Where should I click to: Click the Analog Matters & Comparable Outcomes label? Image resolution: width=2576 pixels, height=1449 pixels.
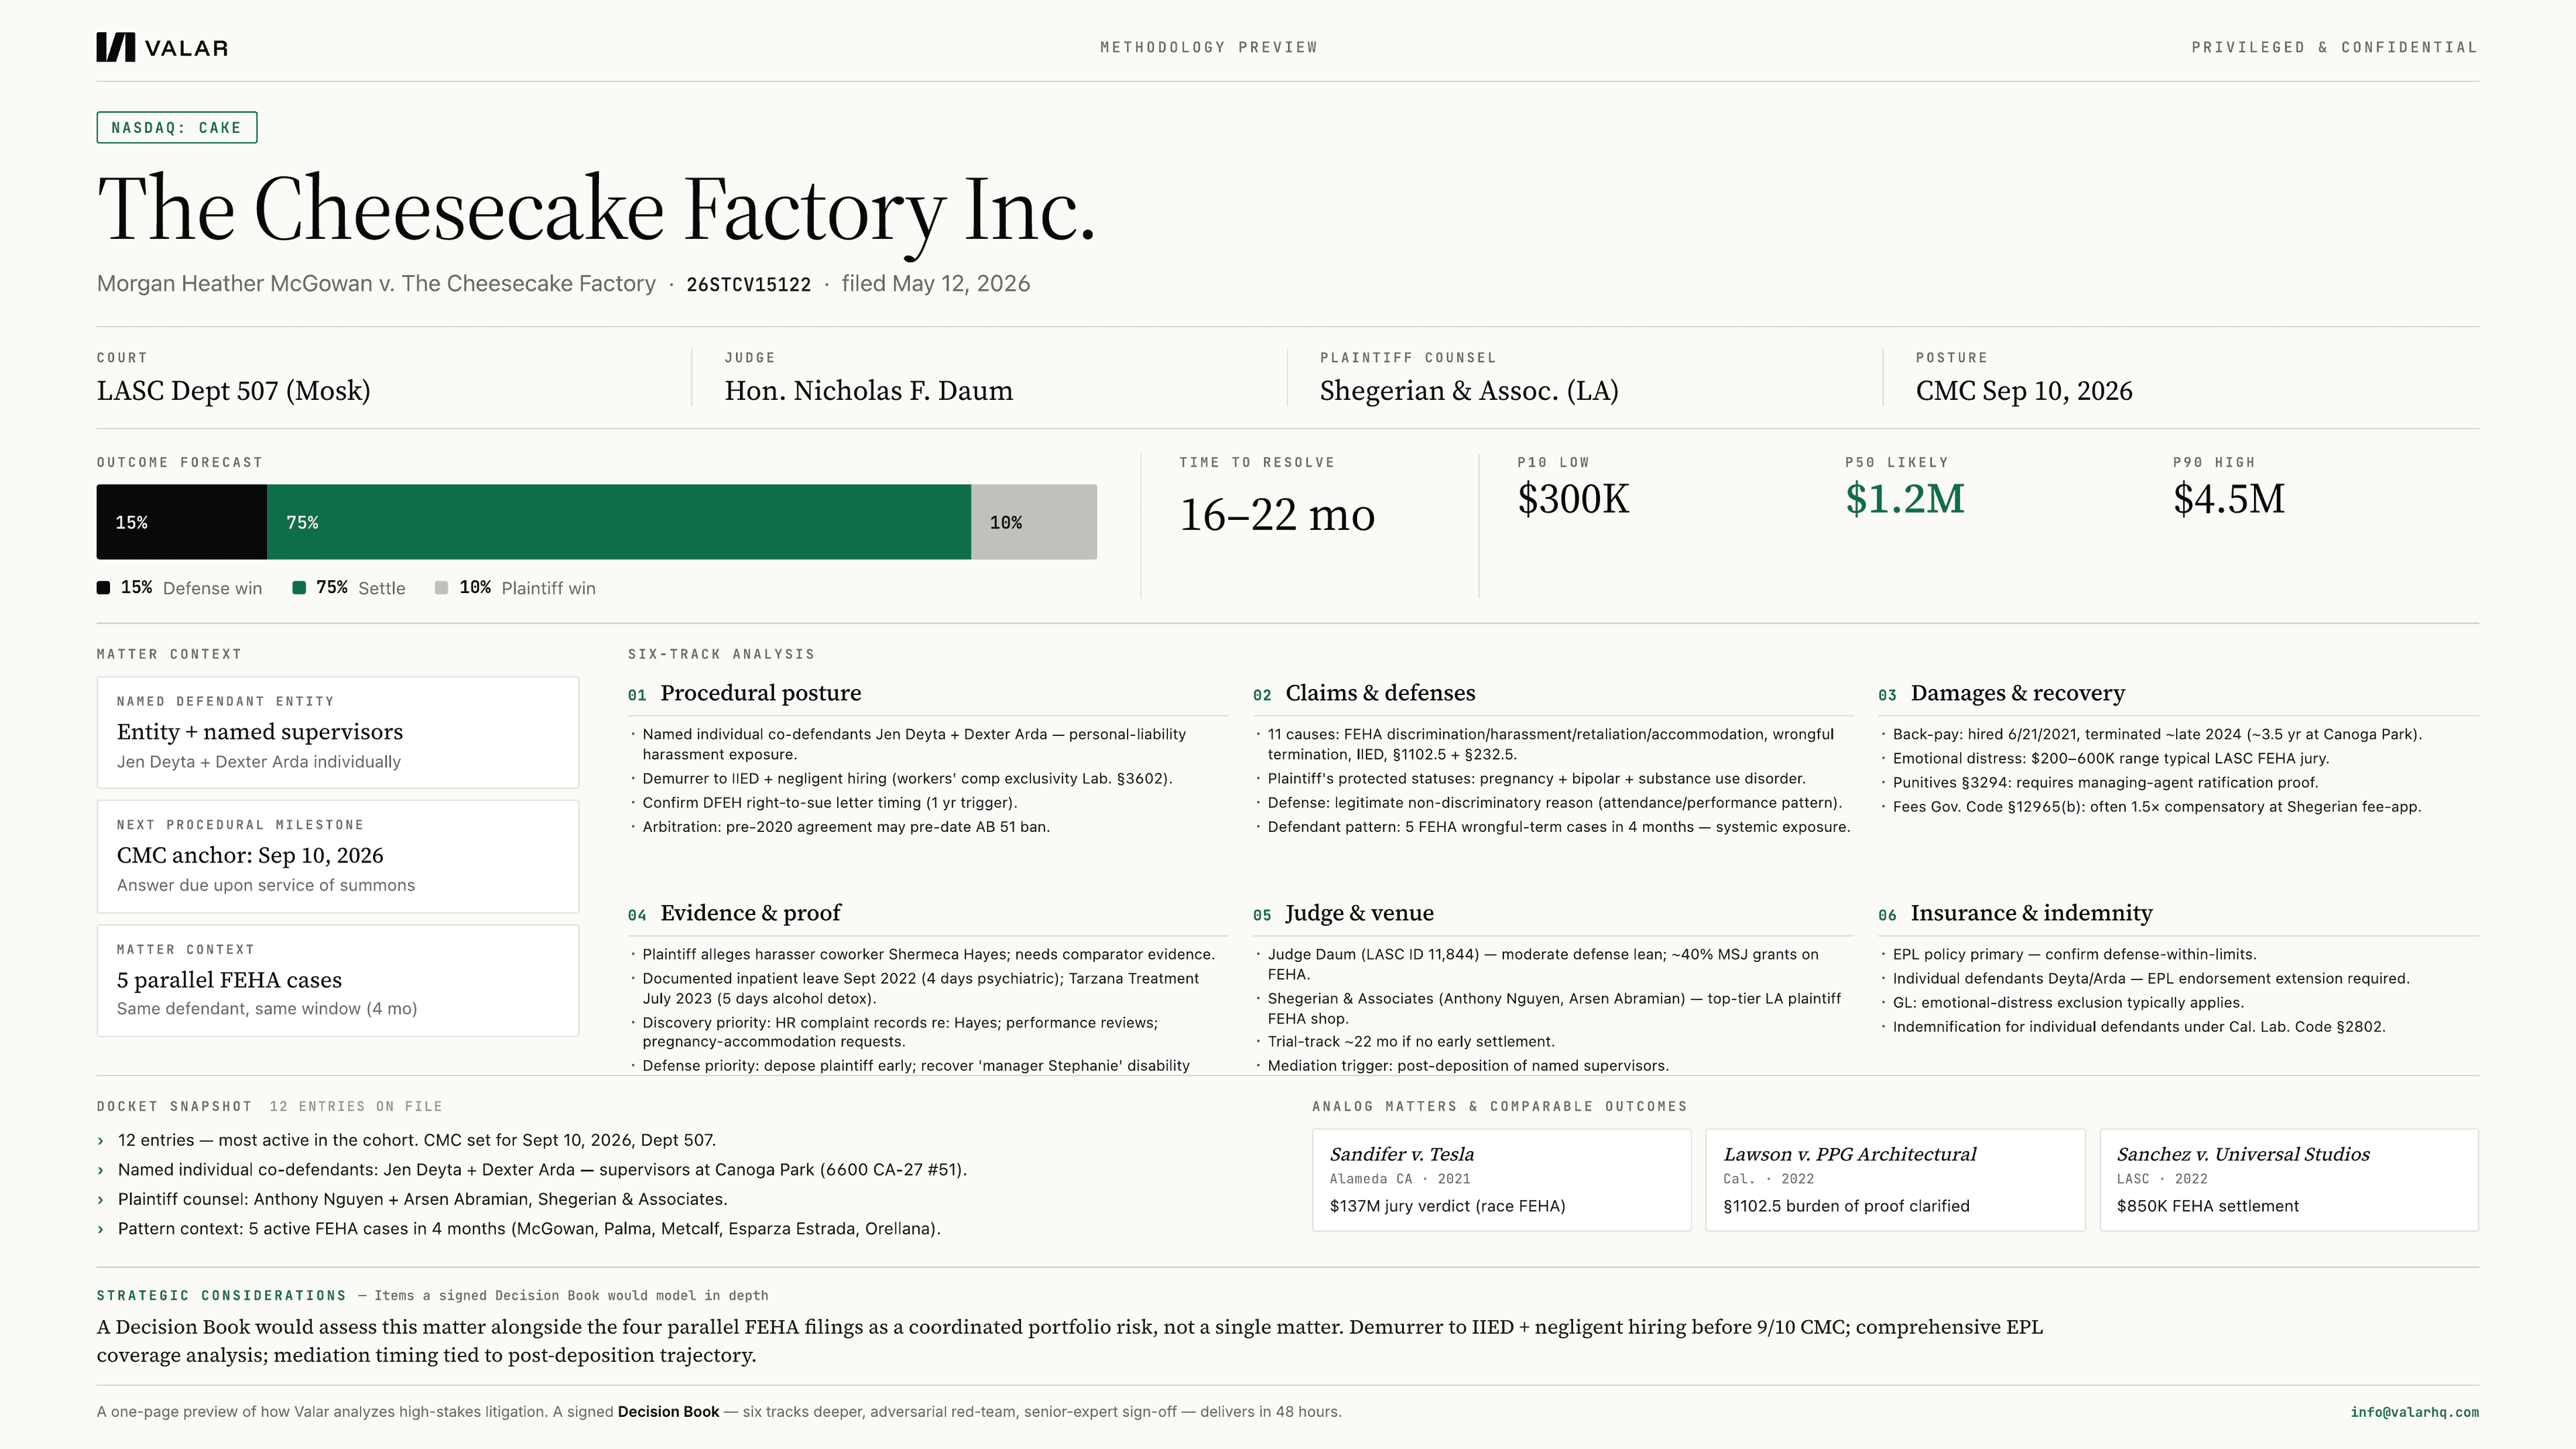(x=1500, y=1107)
